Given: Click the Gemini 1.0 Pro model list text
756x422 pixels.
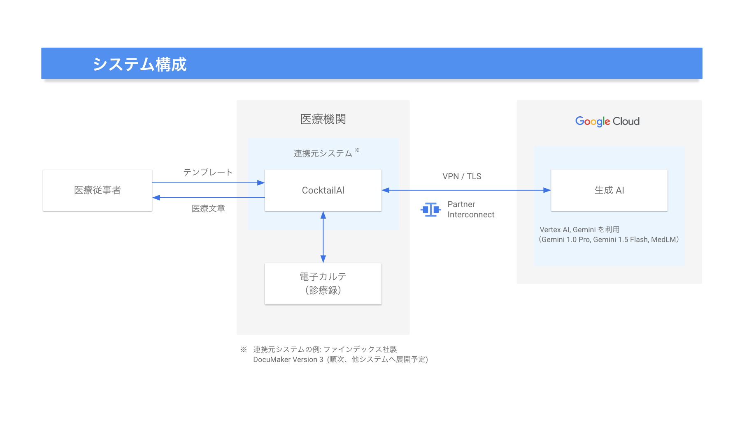Looking at the screenshot, I should click(x=609, y=240).
